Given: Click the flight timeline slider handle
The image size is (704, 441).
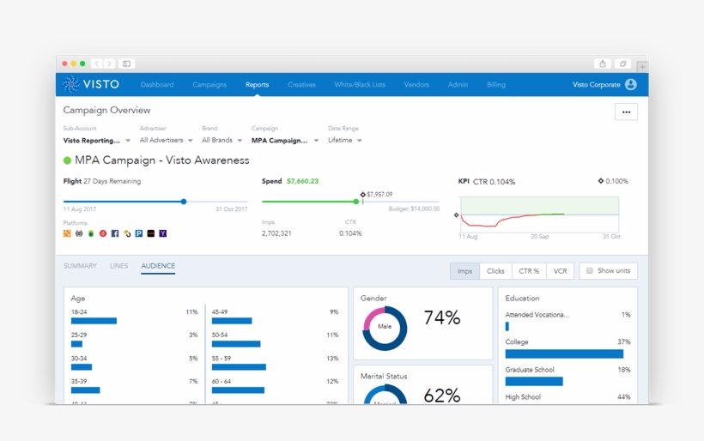Looking at the screenshot, I should (x=184, y=202).
